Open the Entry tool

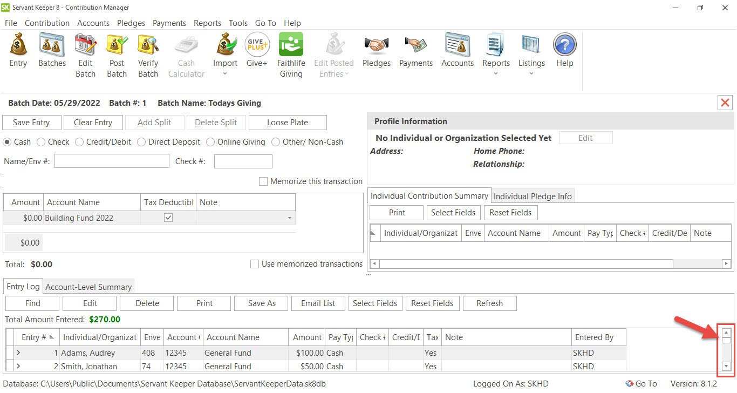point(18,50)
